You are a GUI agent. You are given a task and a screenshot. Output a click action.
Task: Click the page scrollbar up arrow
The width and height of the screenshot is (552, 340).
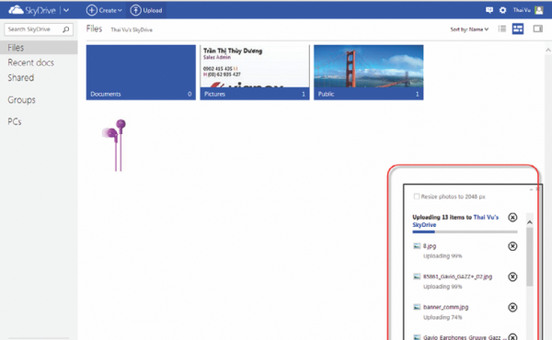[x=548, y=50]
